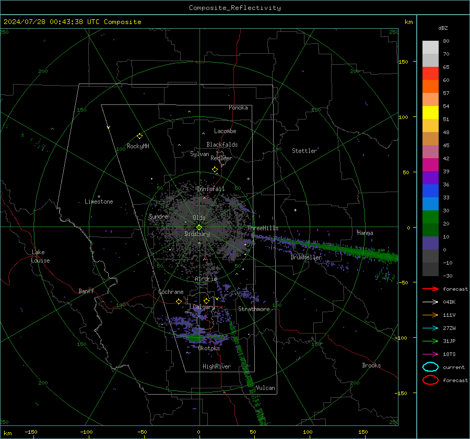Click the Blackfalds label
Image resolution: width=470 pixels, height=439 pixels.
(x=222, y=145)
